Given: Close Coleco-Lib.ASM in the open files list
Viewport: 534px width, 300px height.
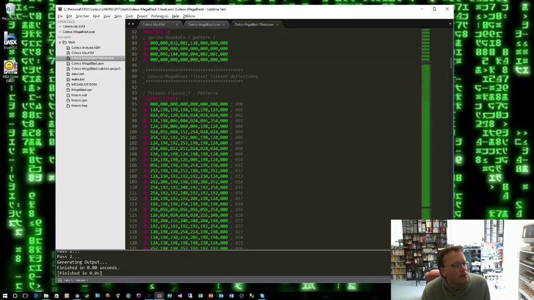Looking at the screenshot, I should [x=60, y=27].
